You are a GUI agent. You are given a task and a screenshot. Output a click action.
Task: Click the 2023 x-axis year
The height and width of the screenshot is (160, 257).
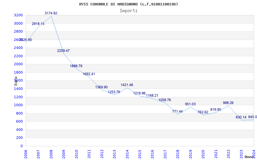click(x=241, y=154)
